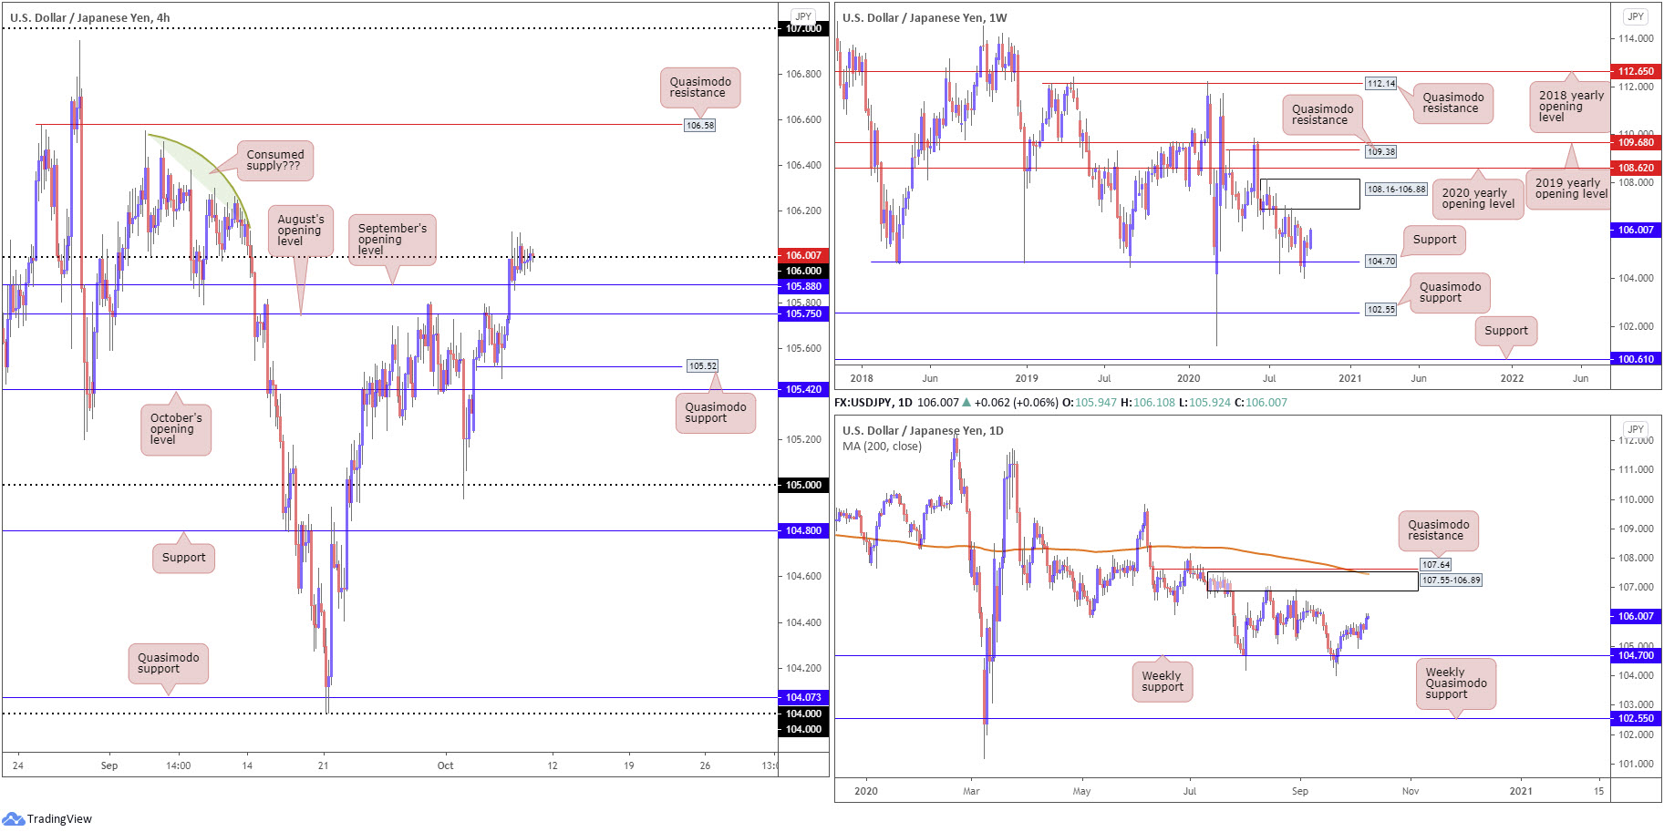Click Quasimodo resistance callout on daily chart
The image size is (1664, 832).
pyautogui.click(x=1438, y=530)
